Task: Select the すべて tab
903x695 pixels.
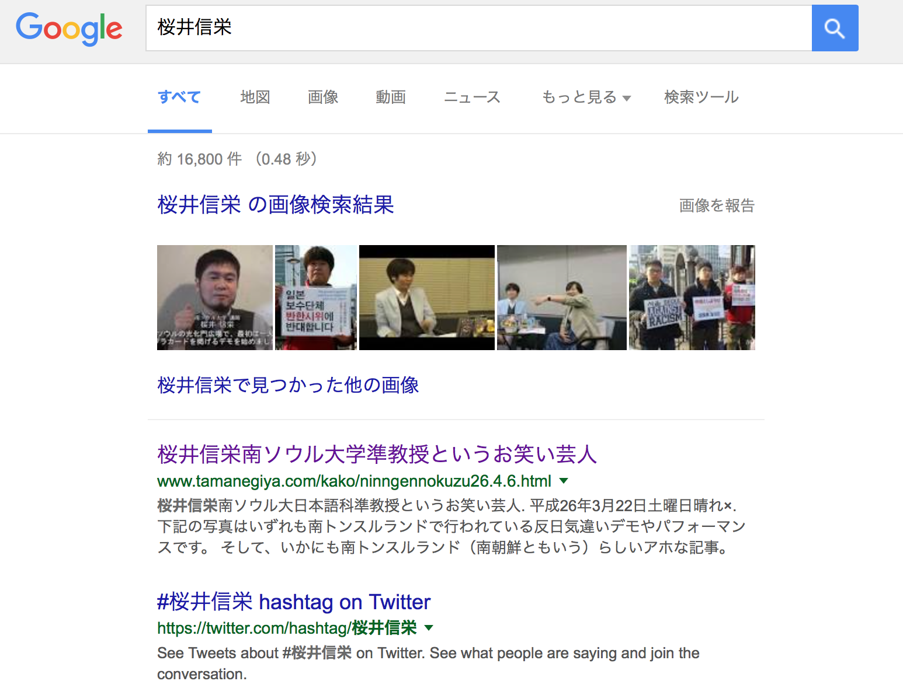Action: [179, 97]
